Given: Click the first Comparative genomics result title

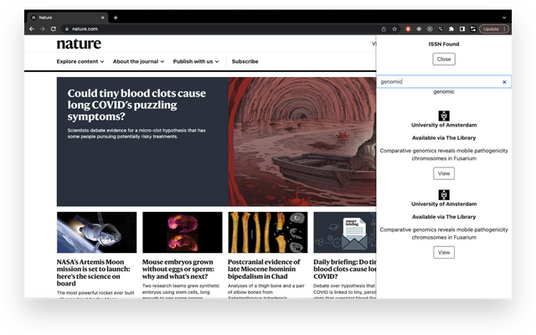Looking at the screenshot, I should (x=444, y=154).
